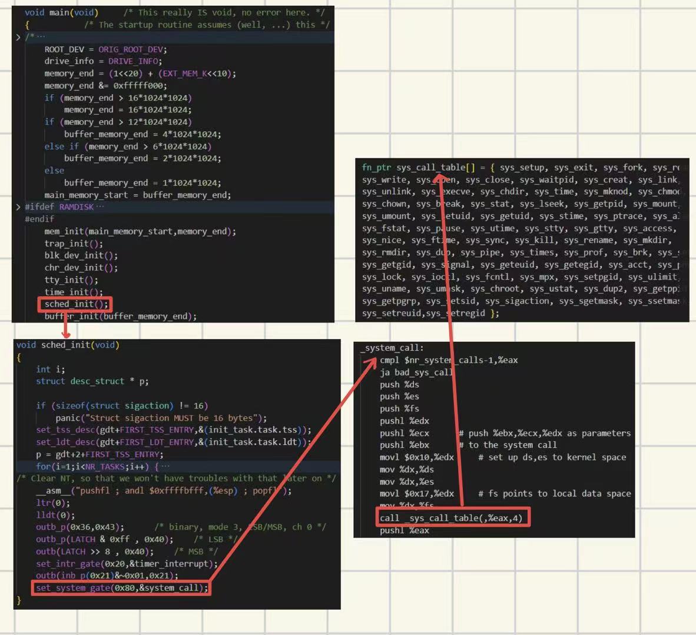Select the push %ds instruction

[x=399, y=384]
